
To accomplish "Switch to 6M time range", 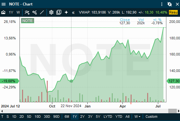I will click(x=67, y=116).
